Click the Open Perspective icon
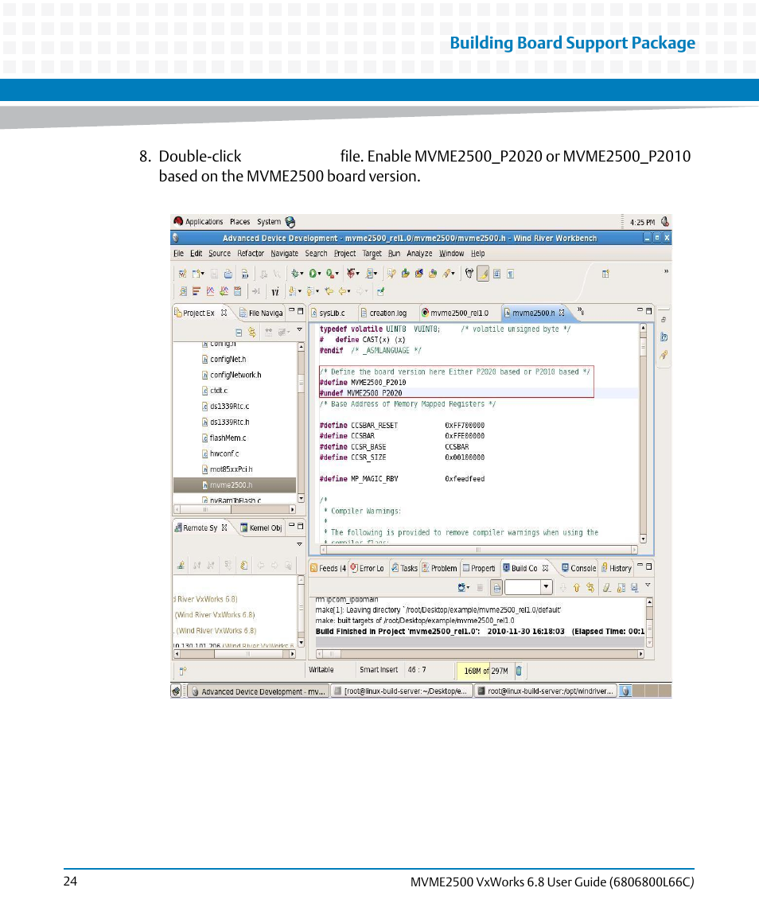The height and width of the screenshot is (911, 759). [605, 274]
